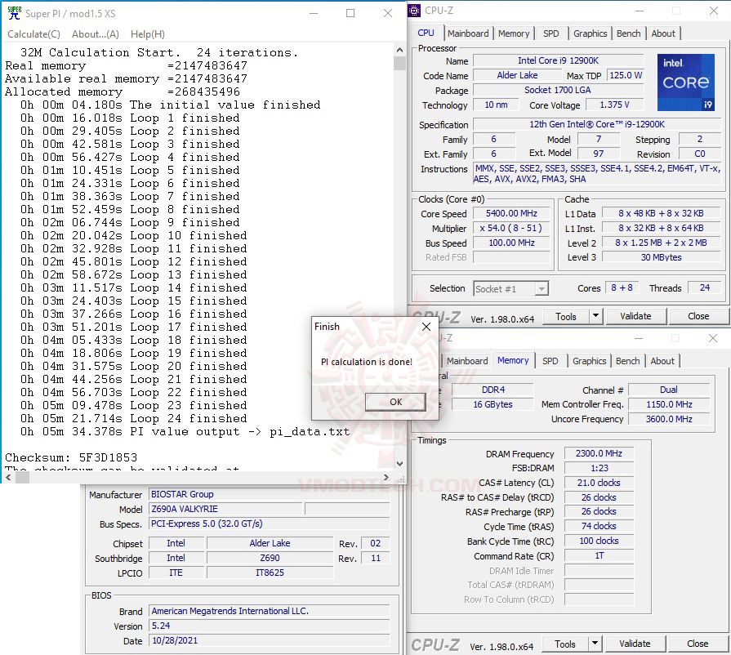Viewport: 731px width, 655px height.
Task: Maximize the Super PI window
Action: tap(350, 13)
